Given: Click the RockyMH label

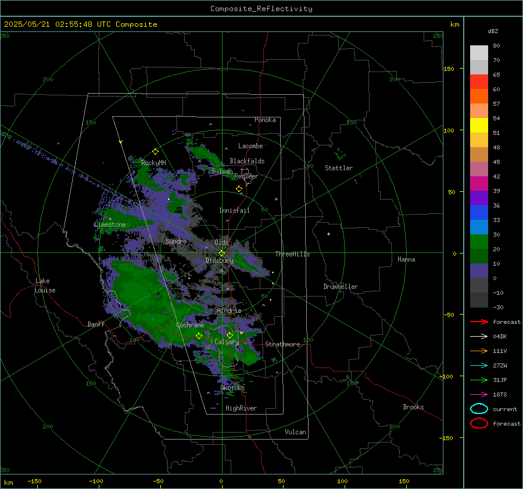Looking at the screenshot, I should tap(153, 163).
